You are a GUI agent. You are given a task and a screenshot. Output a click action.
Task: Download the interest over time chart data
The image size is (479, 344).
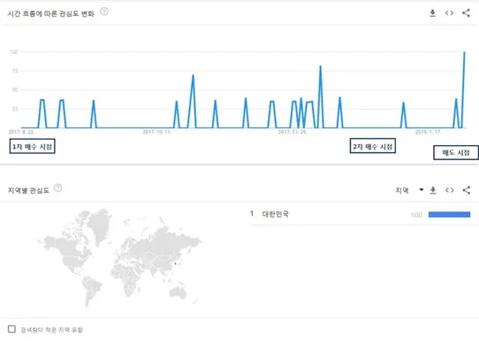pyautogui.click(x=432, y=13)
